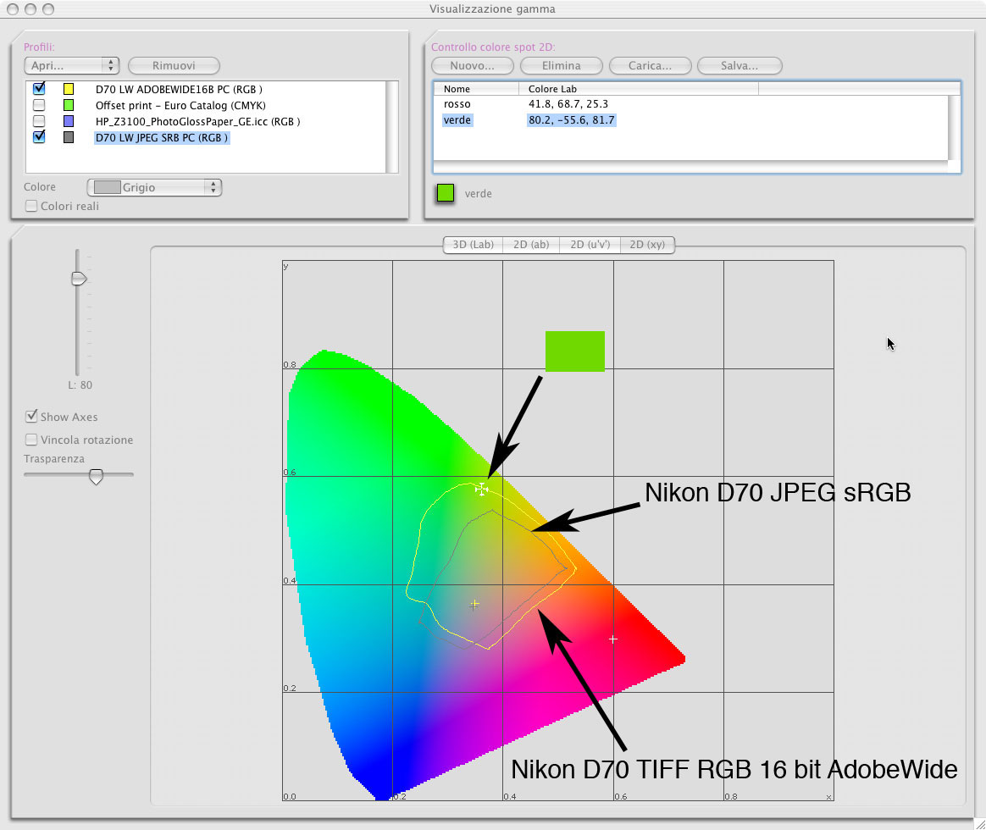Close the Visualizzazione gamma window
Screen dimensions: 986x830
coord(12,8)
